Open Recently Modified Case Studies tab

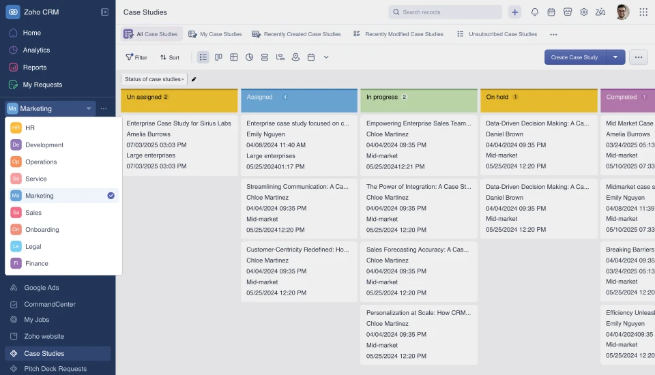tap(398, 34)
